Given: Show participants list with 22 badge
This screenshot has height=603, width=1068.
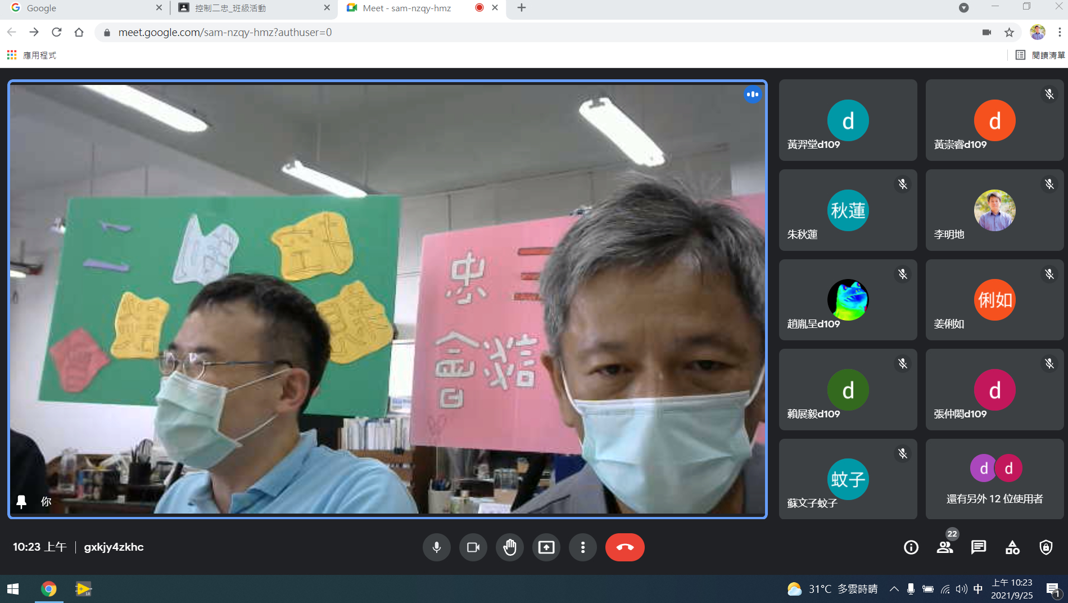Looking at the screenshot, I should [x=945, y=547].
